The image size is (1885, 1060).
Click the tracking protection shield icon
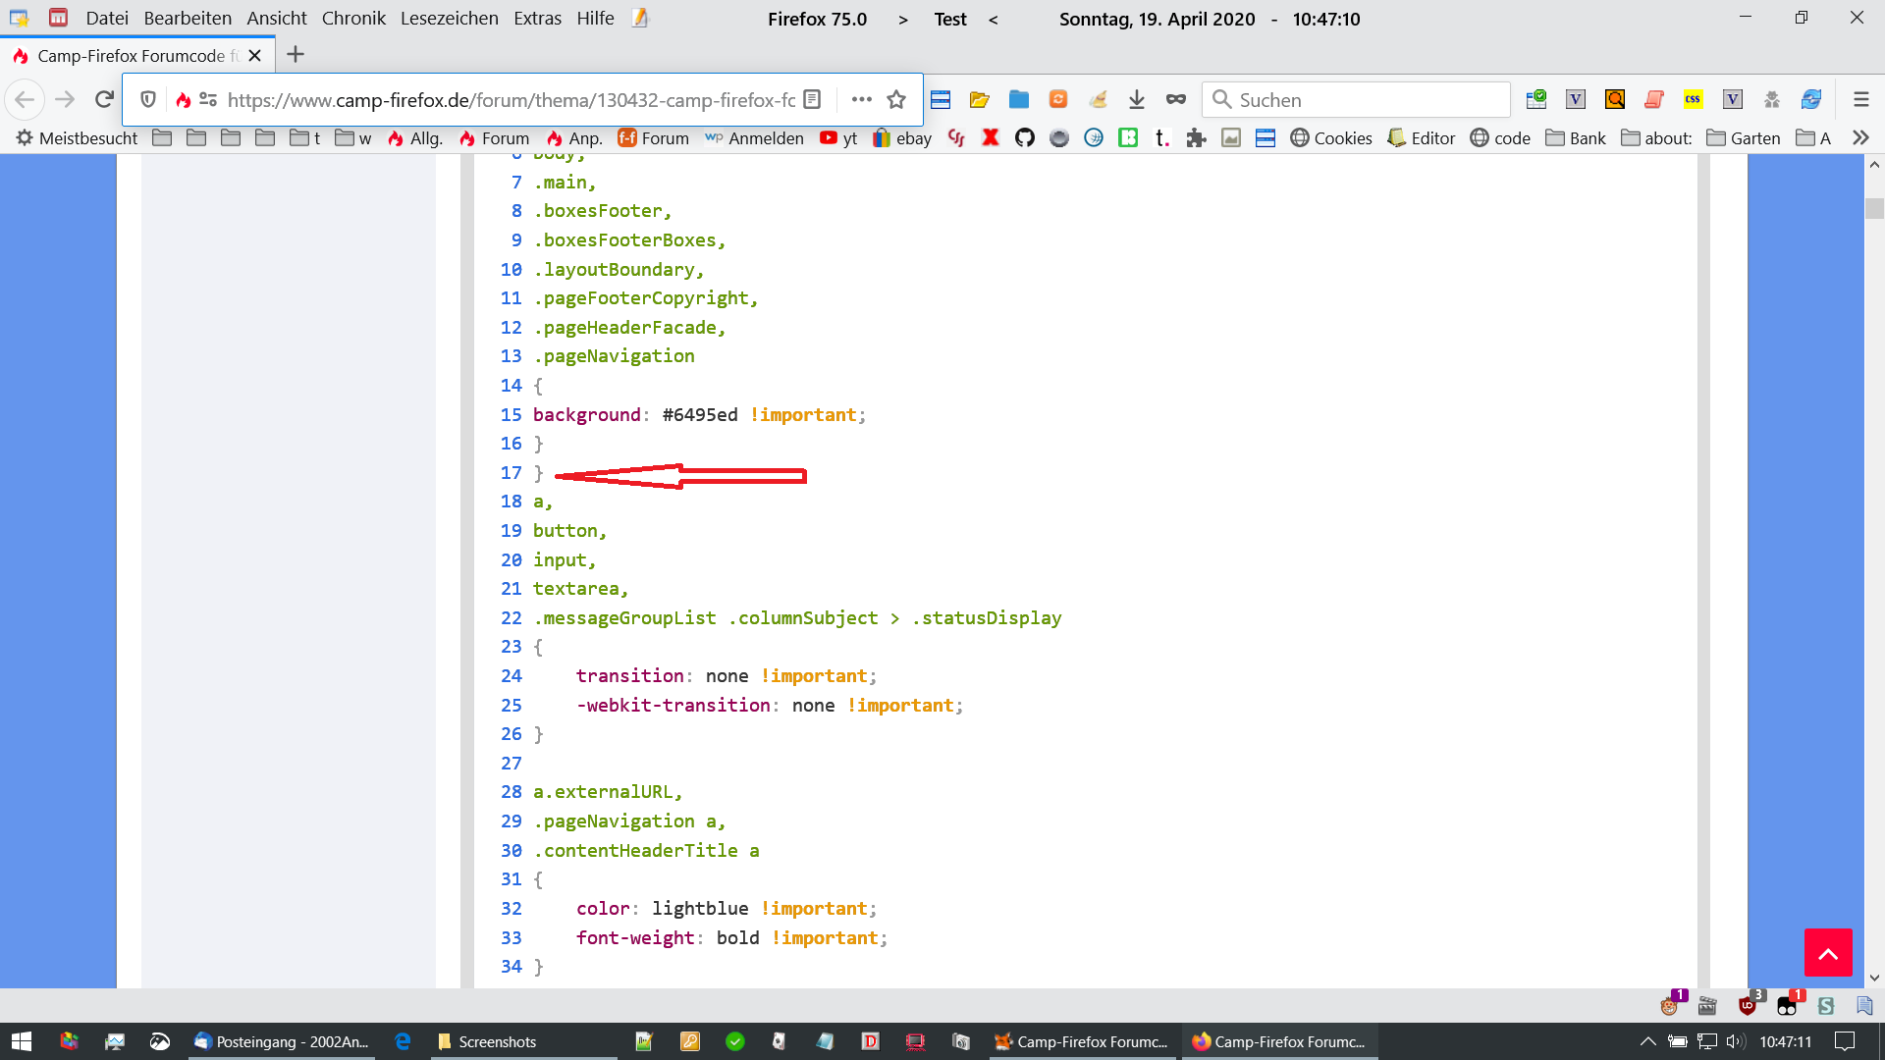[148, 99]
